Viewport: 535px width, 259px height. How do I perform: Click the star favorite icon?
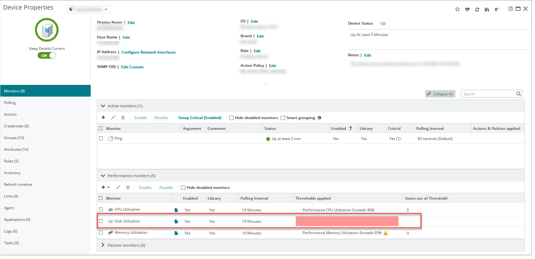(x=458, y=9)
